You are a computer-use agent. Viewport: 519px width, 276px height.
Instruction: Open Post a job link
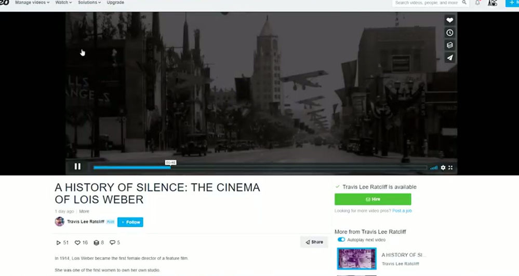pyautogui.click(x=402, y=211)
